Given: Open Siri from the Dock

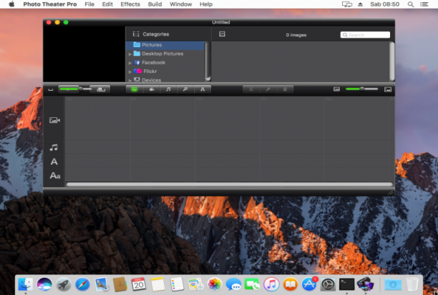Looking at the screenshot, I should tap(44, 284).
